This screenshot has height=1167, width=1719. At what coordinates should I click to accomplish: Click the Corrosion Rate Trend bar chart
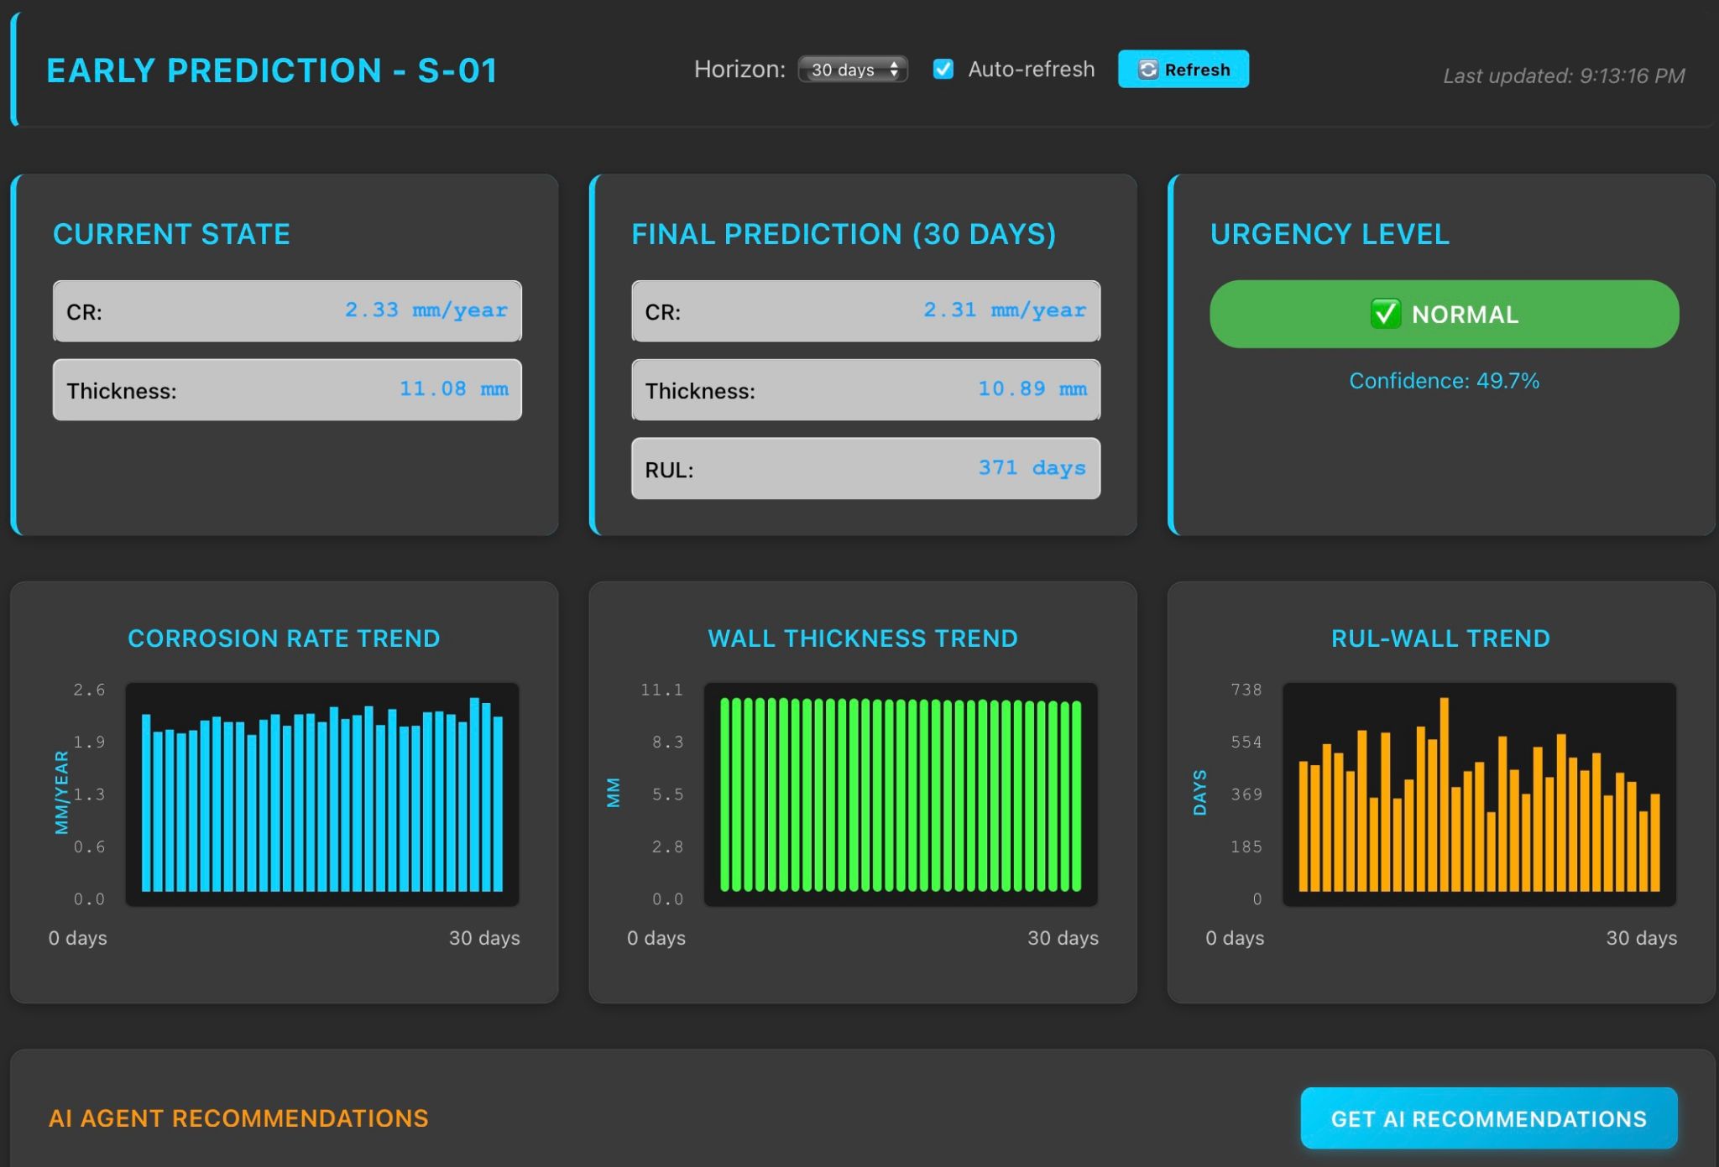click(x=322, y=794)
